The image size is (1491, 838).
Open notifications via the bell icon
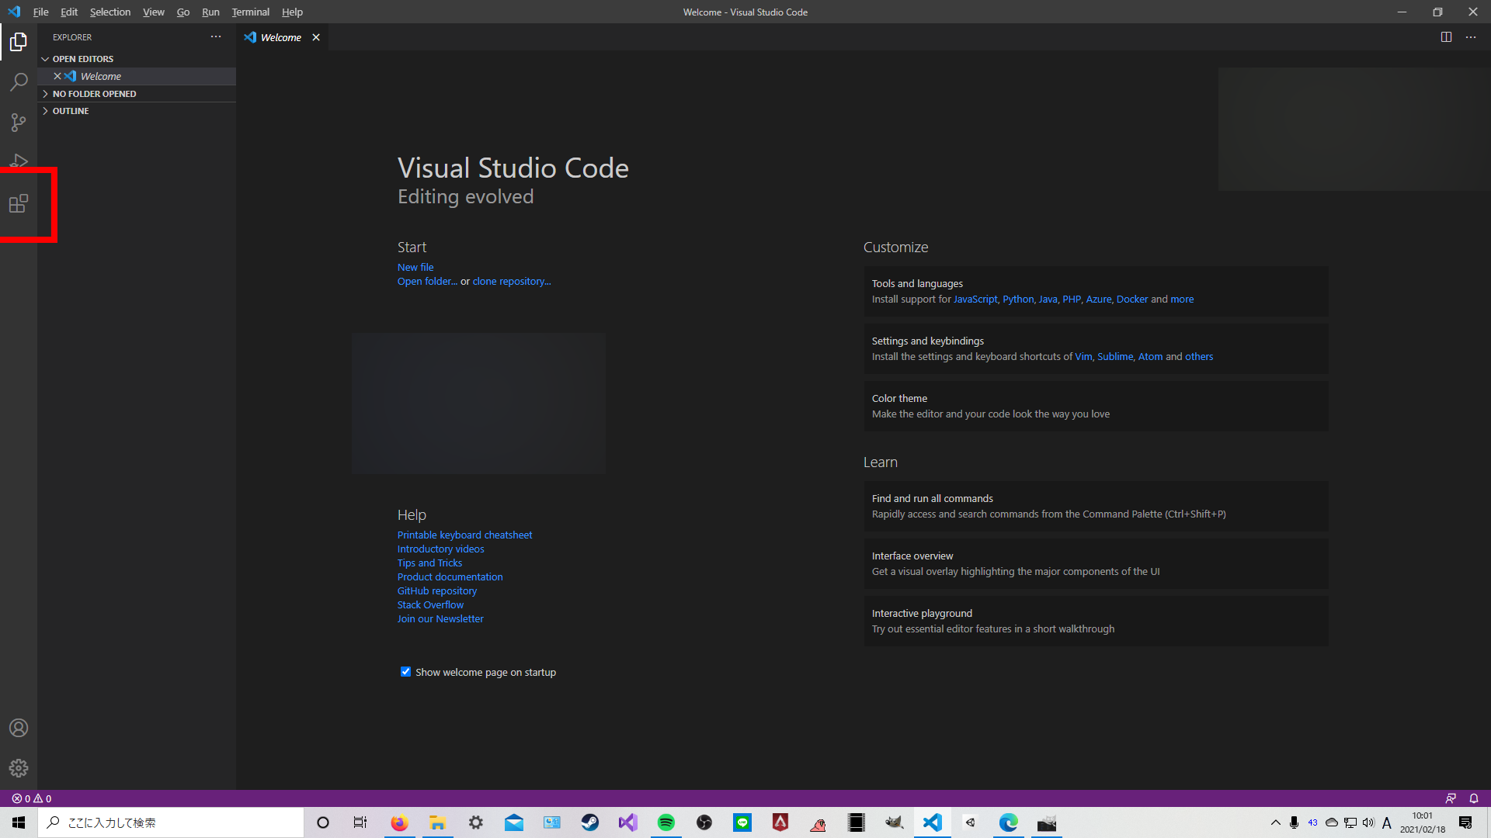pyautogui.click(x=1473, y=798)
